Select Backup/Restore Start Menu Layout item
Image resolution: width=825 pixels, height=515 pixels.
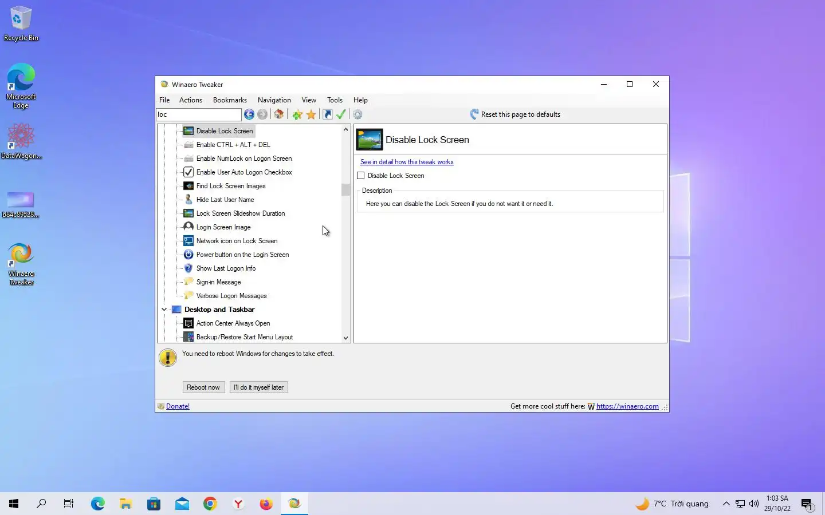point(238,337)
